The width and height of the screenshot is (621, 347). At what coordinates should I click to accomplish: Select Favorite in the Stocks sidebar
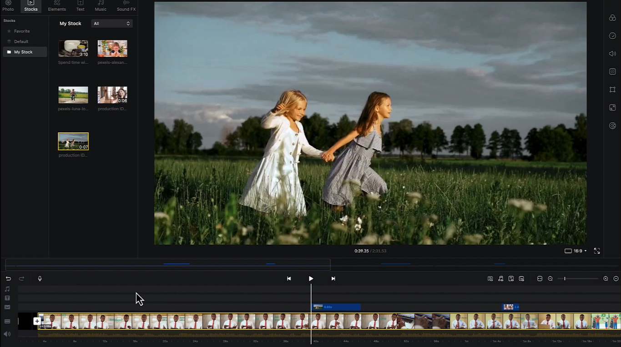click(x=21, y=31)
